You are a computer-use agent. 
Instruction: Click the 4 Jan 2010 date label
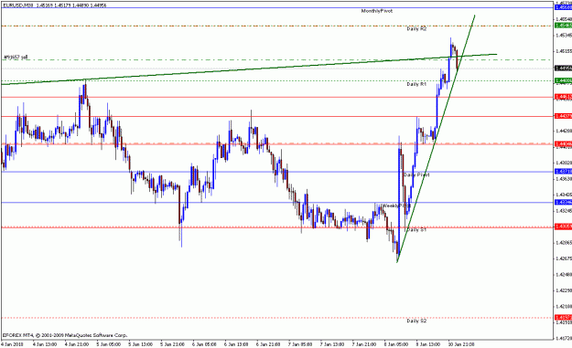[x=12, y=344]
